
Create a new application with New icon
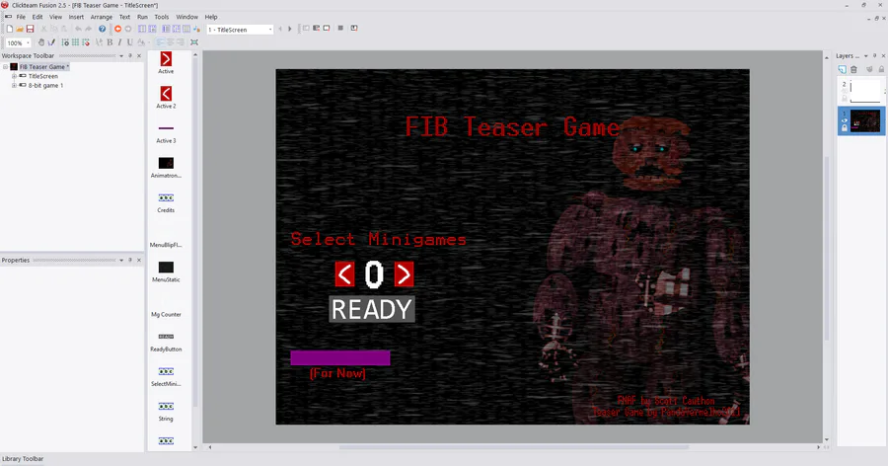click(x=10, y=29)
